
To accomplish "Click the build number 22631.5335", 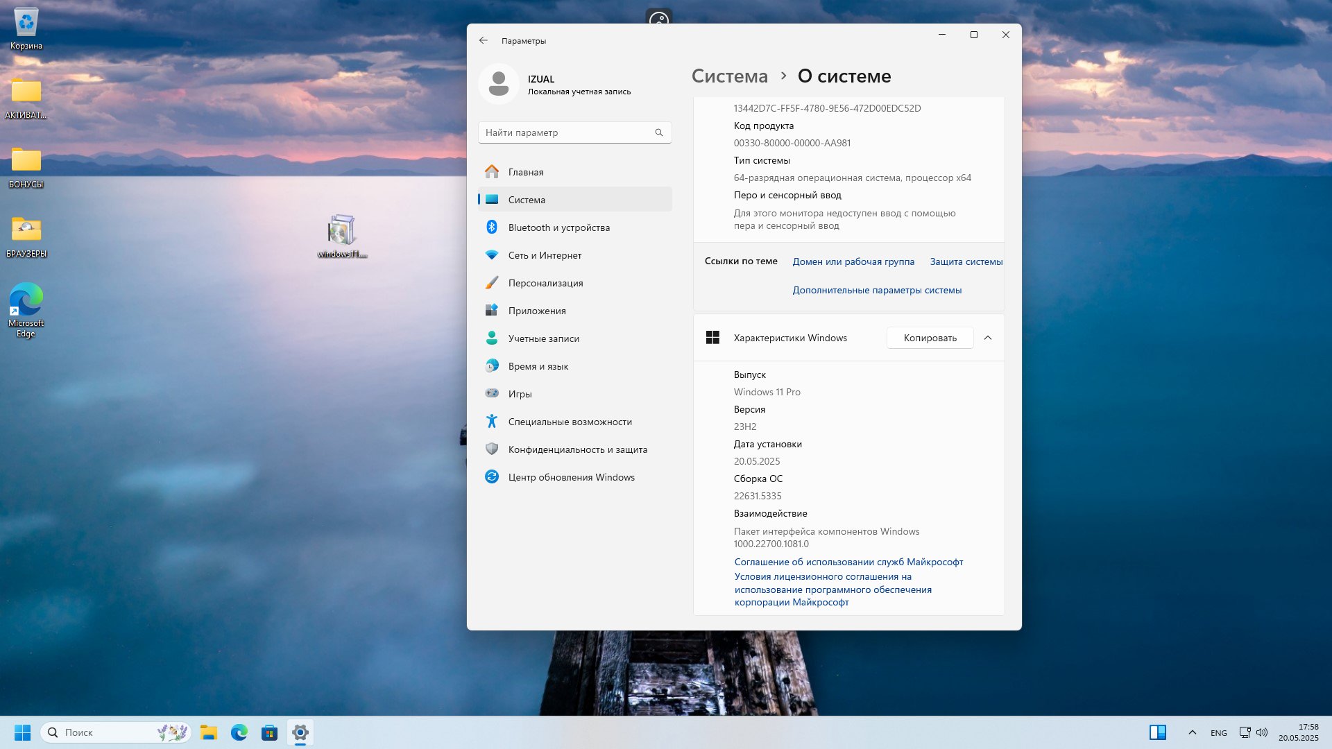I will [x=758, y=496].
